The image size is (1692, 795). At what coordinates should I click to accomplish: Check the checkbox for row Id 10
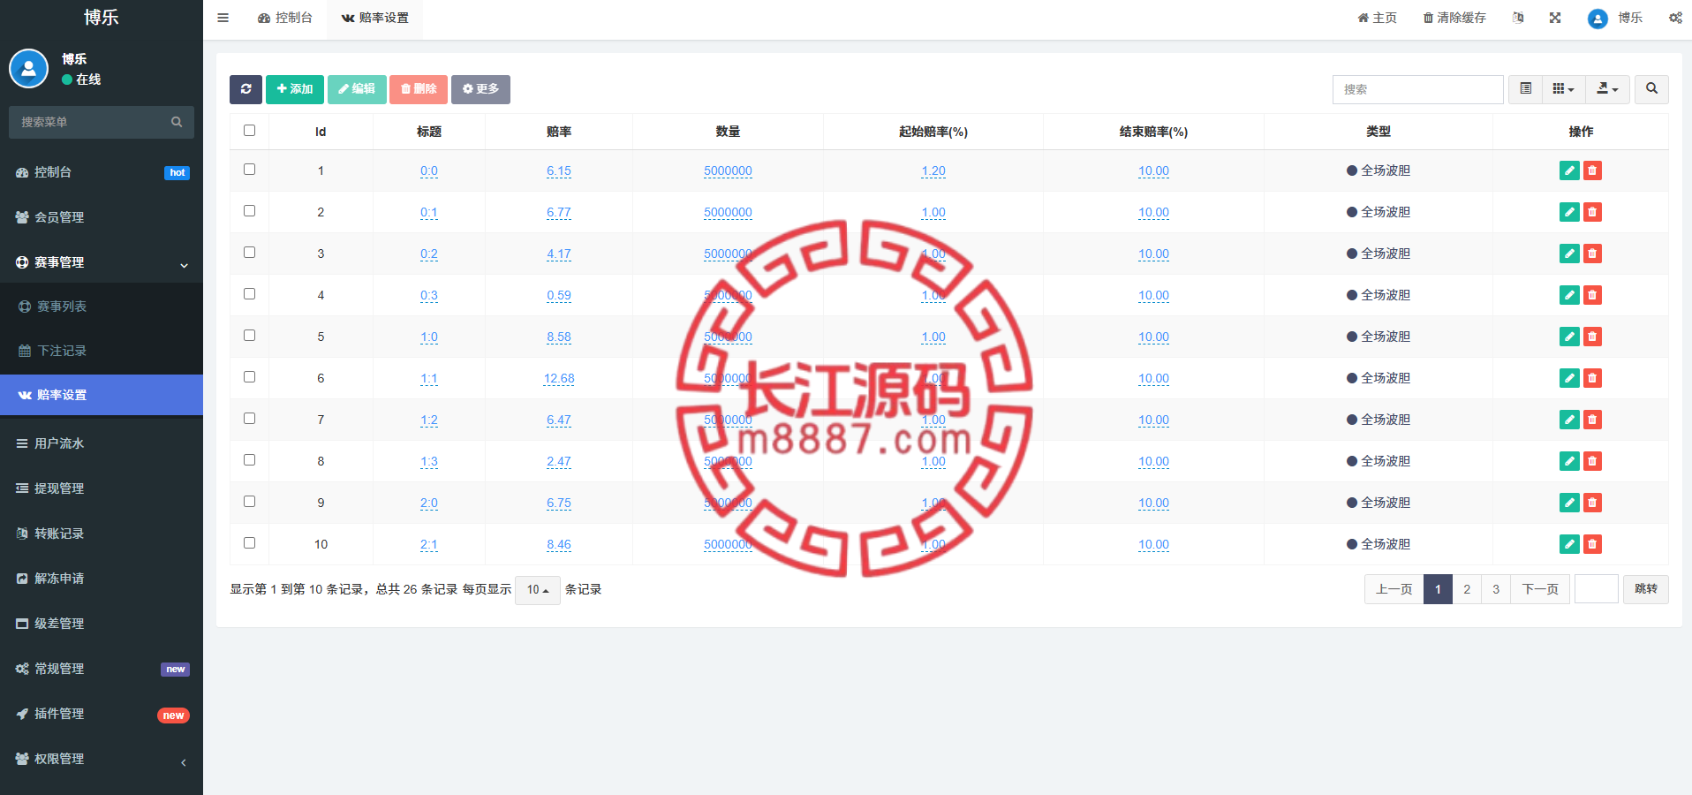[x=249, y=543]
